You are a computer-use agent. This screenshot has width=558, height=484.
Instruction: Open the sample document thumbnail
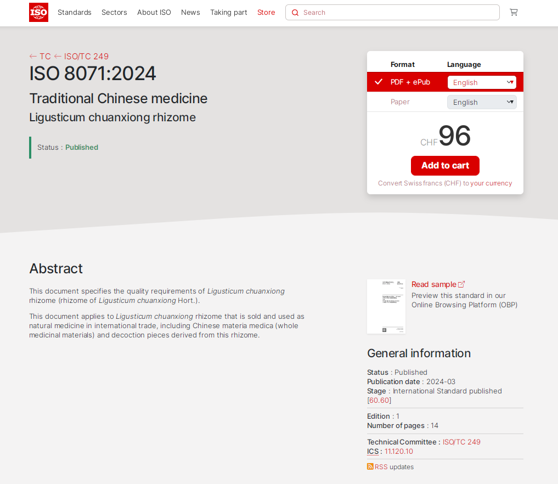(386, 306)
